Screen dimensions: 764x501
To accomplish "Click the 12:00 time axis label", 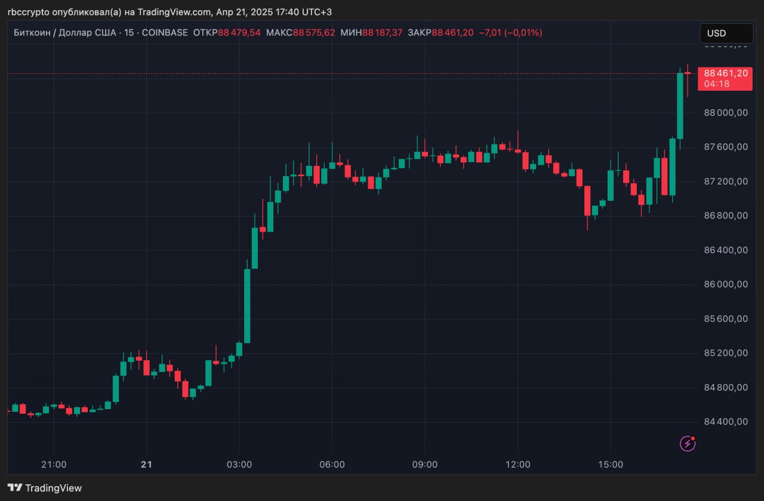I will click(517, 465).
